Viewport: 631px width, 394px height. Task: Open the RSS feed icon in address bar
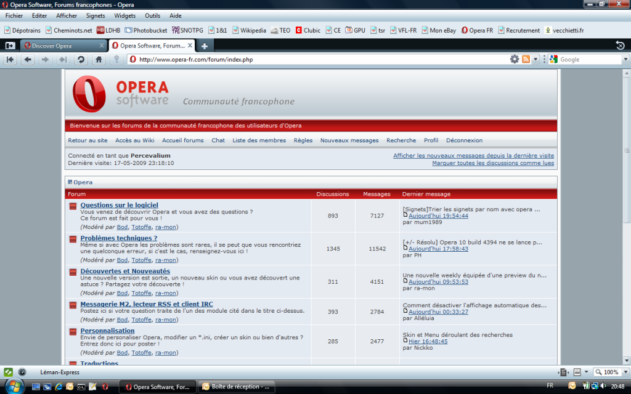click(x=526, y=60)
